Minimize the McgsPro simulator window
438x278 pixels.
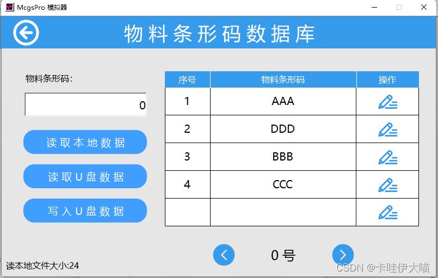374,8
